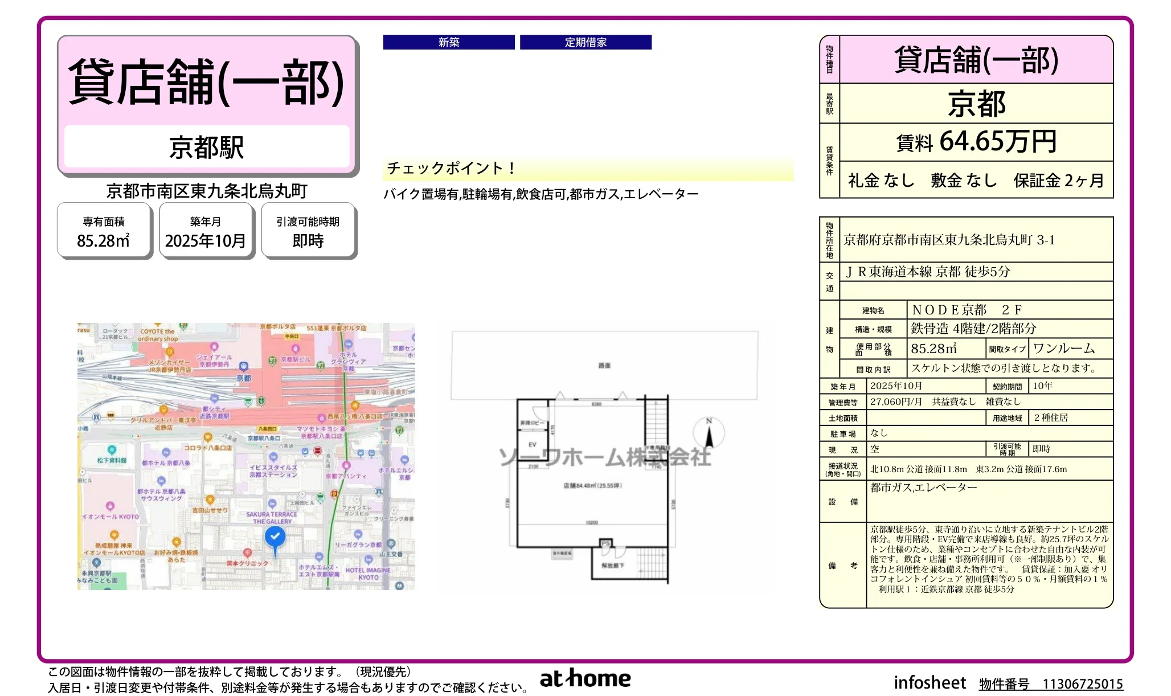This screenshot has height=696, width=1171.
Task: Select the HOTEL IMAGINE KYOTO lodging icon
Action: point(368,560)
